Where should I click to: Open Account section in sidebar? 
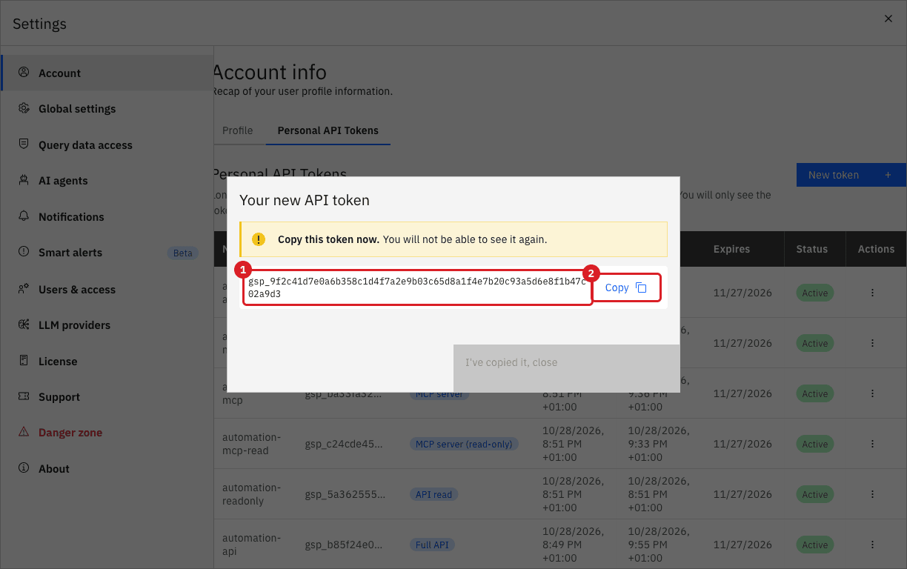107,73
